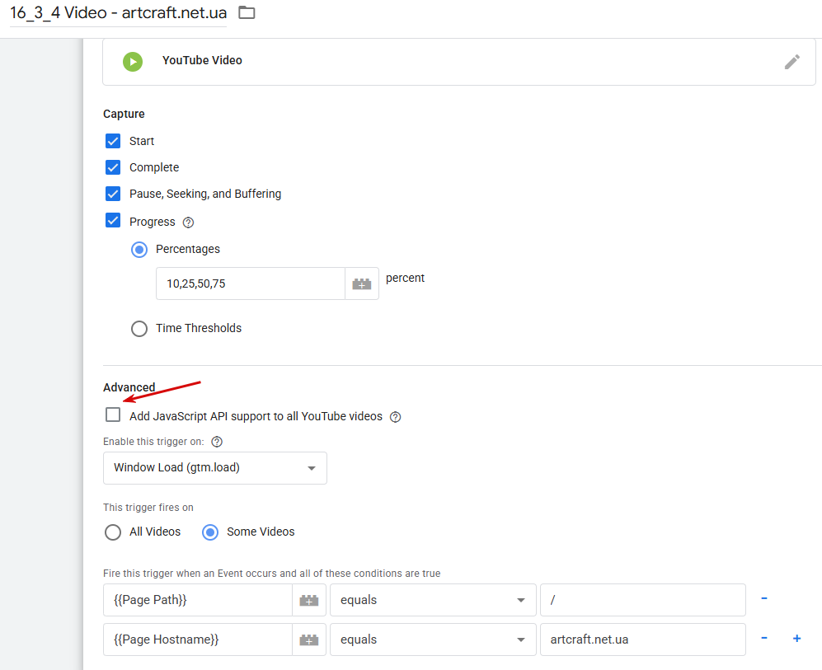822x670 pixels.
Task: Open the Window Load (gtm.load) dropdown
Action: tap(215, 468)
